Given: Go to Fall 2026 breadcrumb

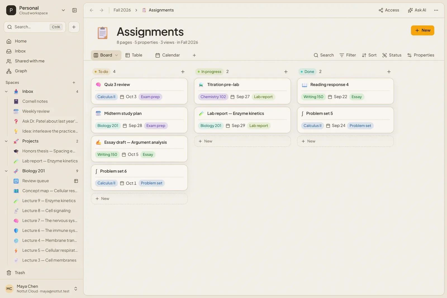Looking at the screenshot, I should [122, 10].
